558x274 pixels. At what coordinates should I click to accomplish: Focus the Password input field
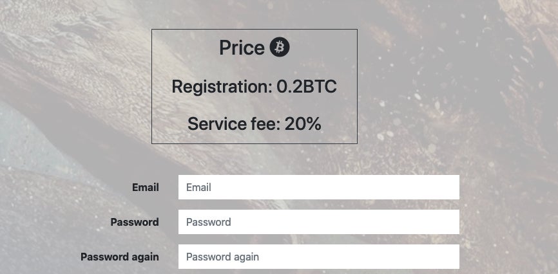[x=318, y=222]
